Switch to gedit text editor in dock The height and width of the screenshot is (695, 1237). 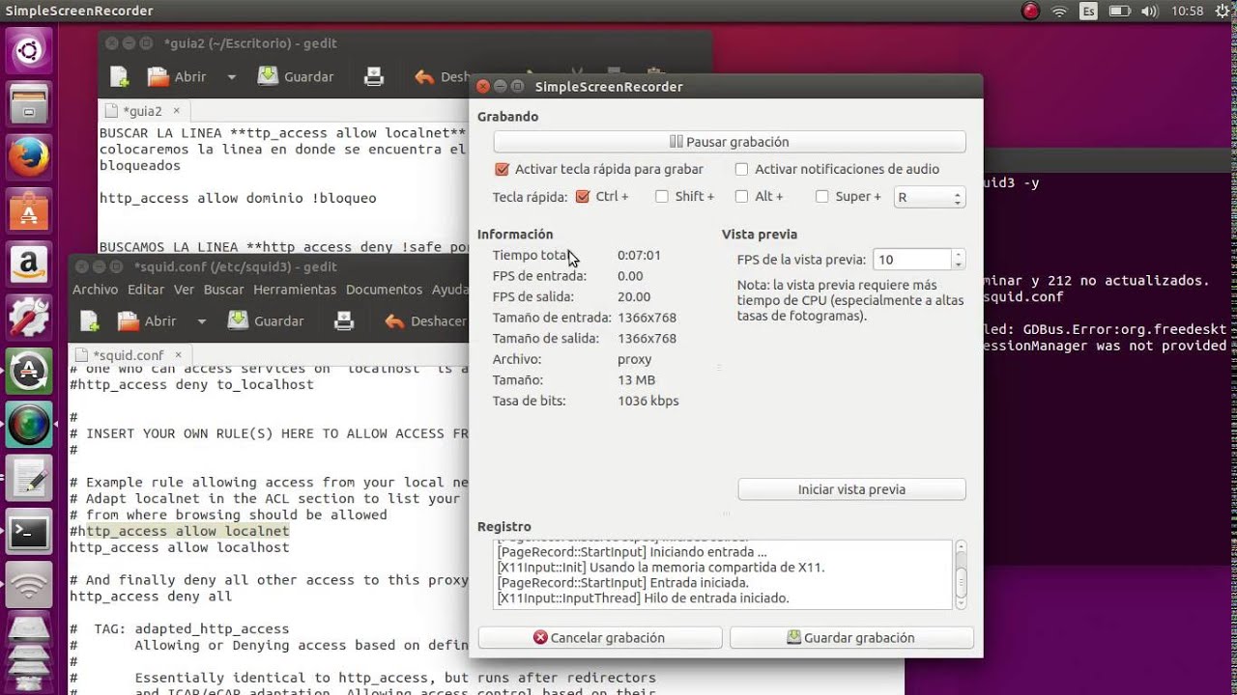(x=29, y=478)
